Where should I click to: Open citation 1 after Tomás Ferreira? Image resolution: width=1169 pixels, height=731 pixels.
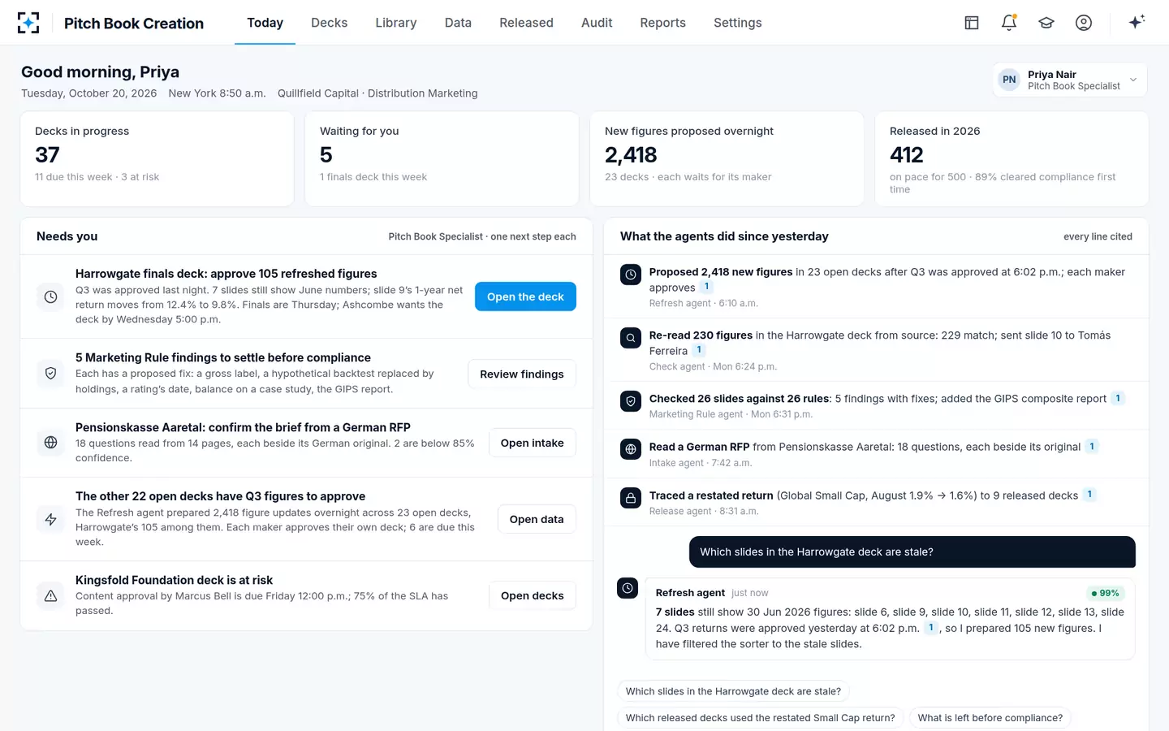point(699,350)
